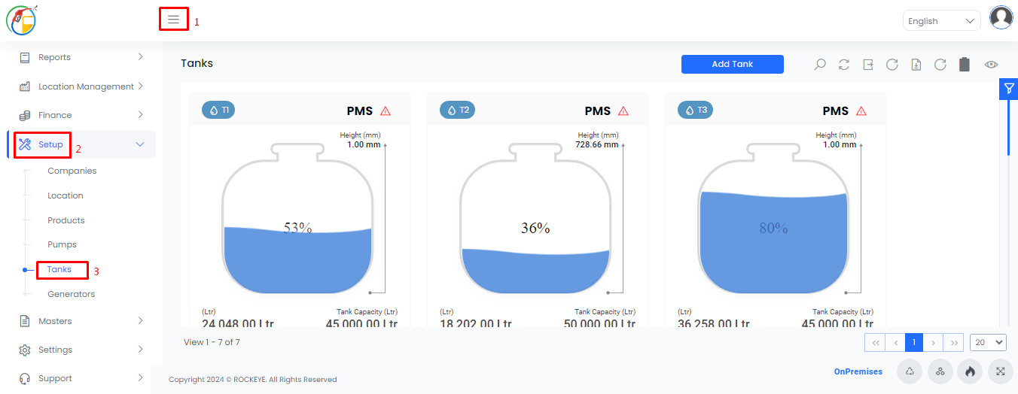Collapse the Setup sidebar section
This screenshot has width=1018, height=394.
point(81,144)
